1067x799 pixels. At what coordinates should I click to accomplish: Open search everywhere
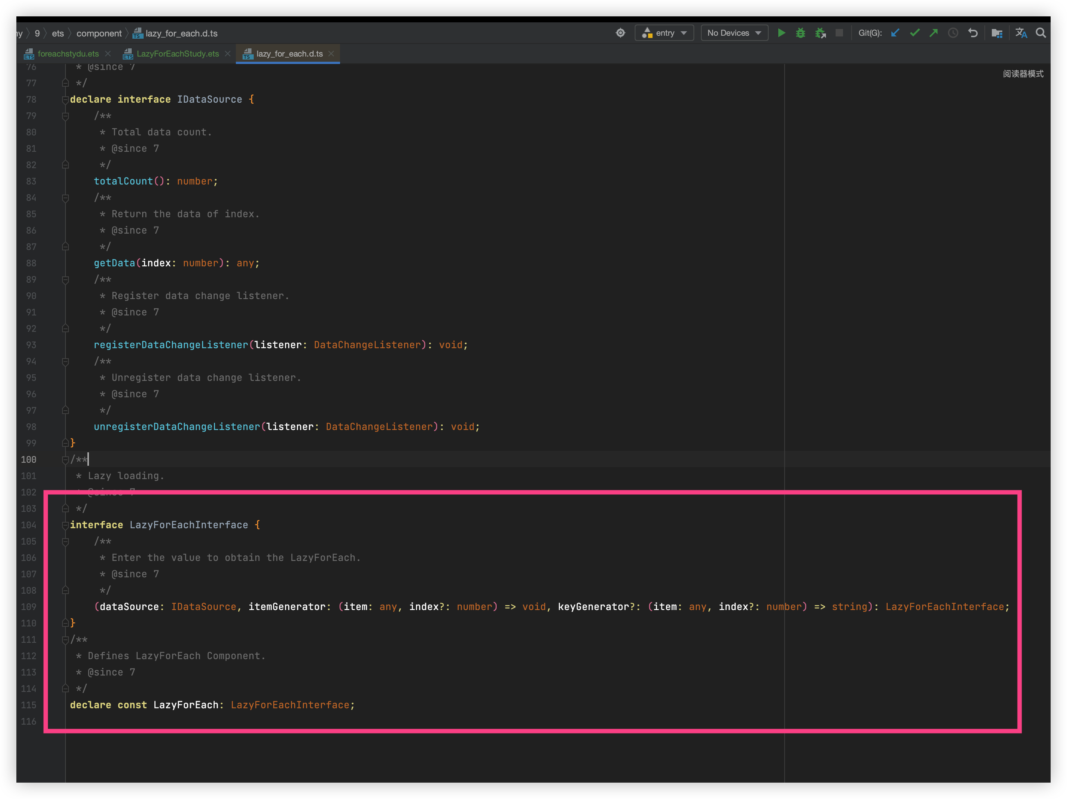point(1041,33)
